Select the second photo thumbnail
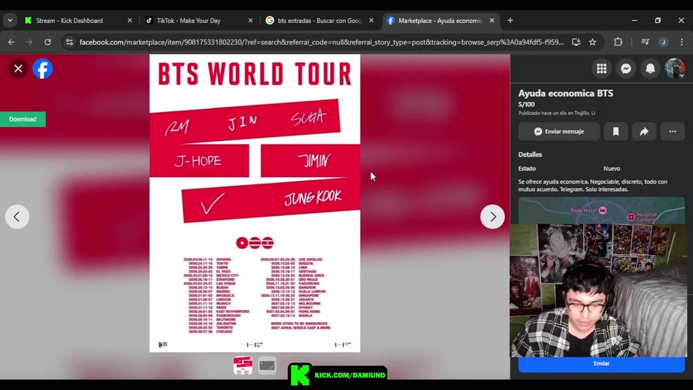The image size is (693, 390). pos(267,366)
